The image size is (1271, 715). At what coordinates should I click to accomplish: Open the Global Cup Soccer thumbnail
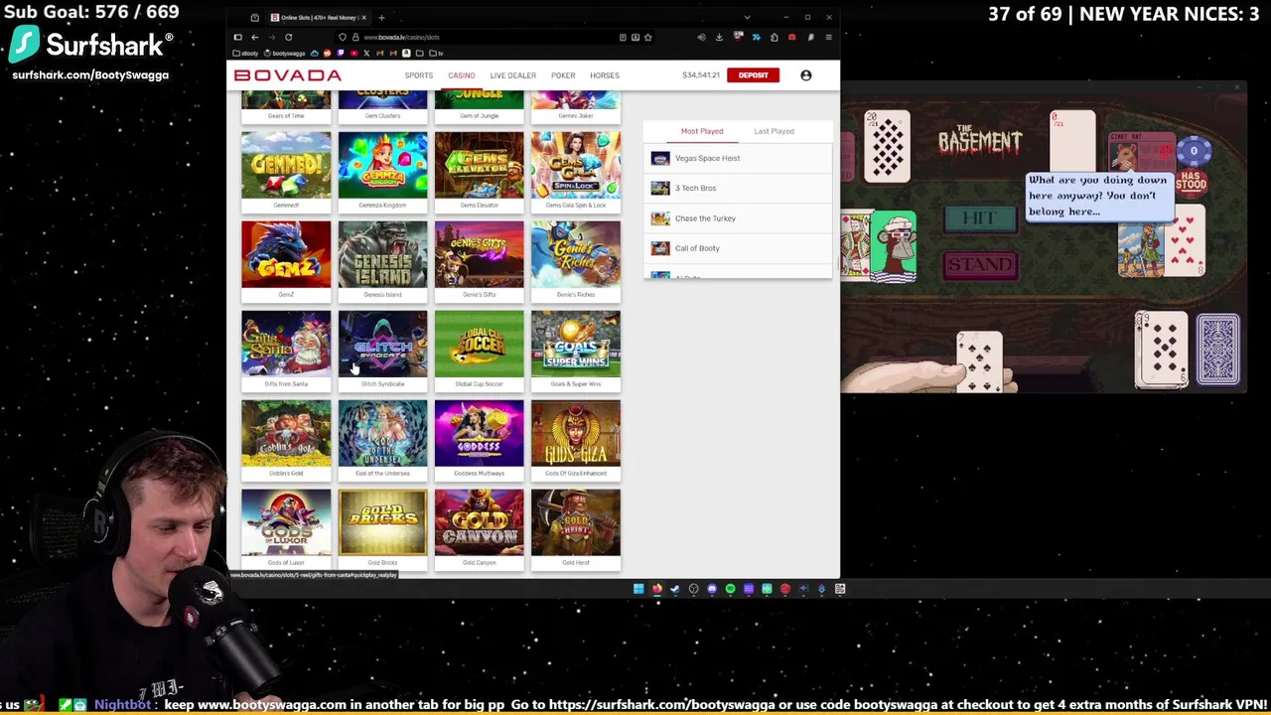tap(479, 345)
